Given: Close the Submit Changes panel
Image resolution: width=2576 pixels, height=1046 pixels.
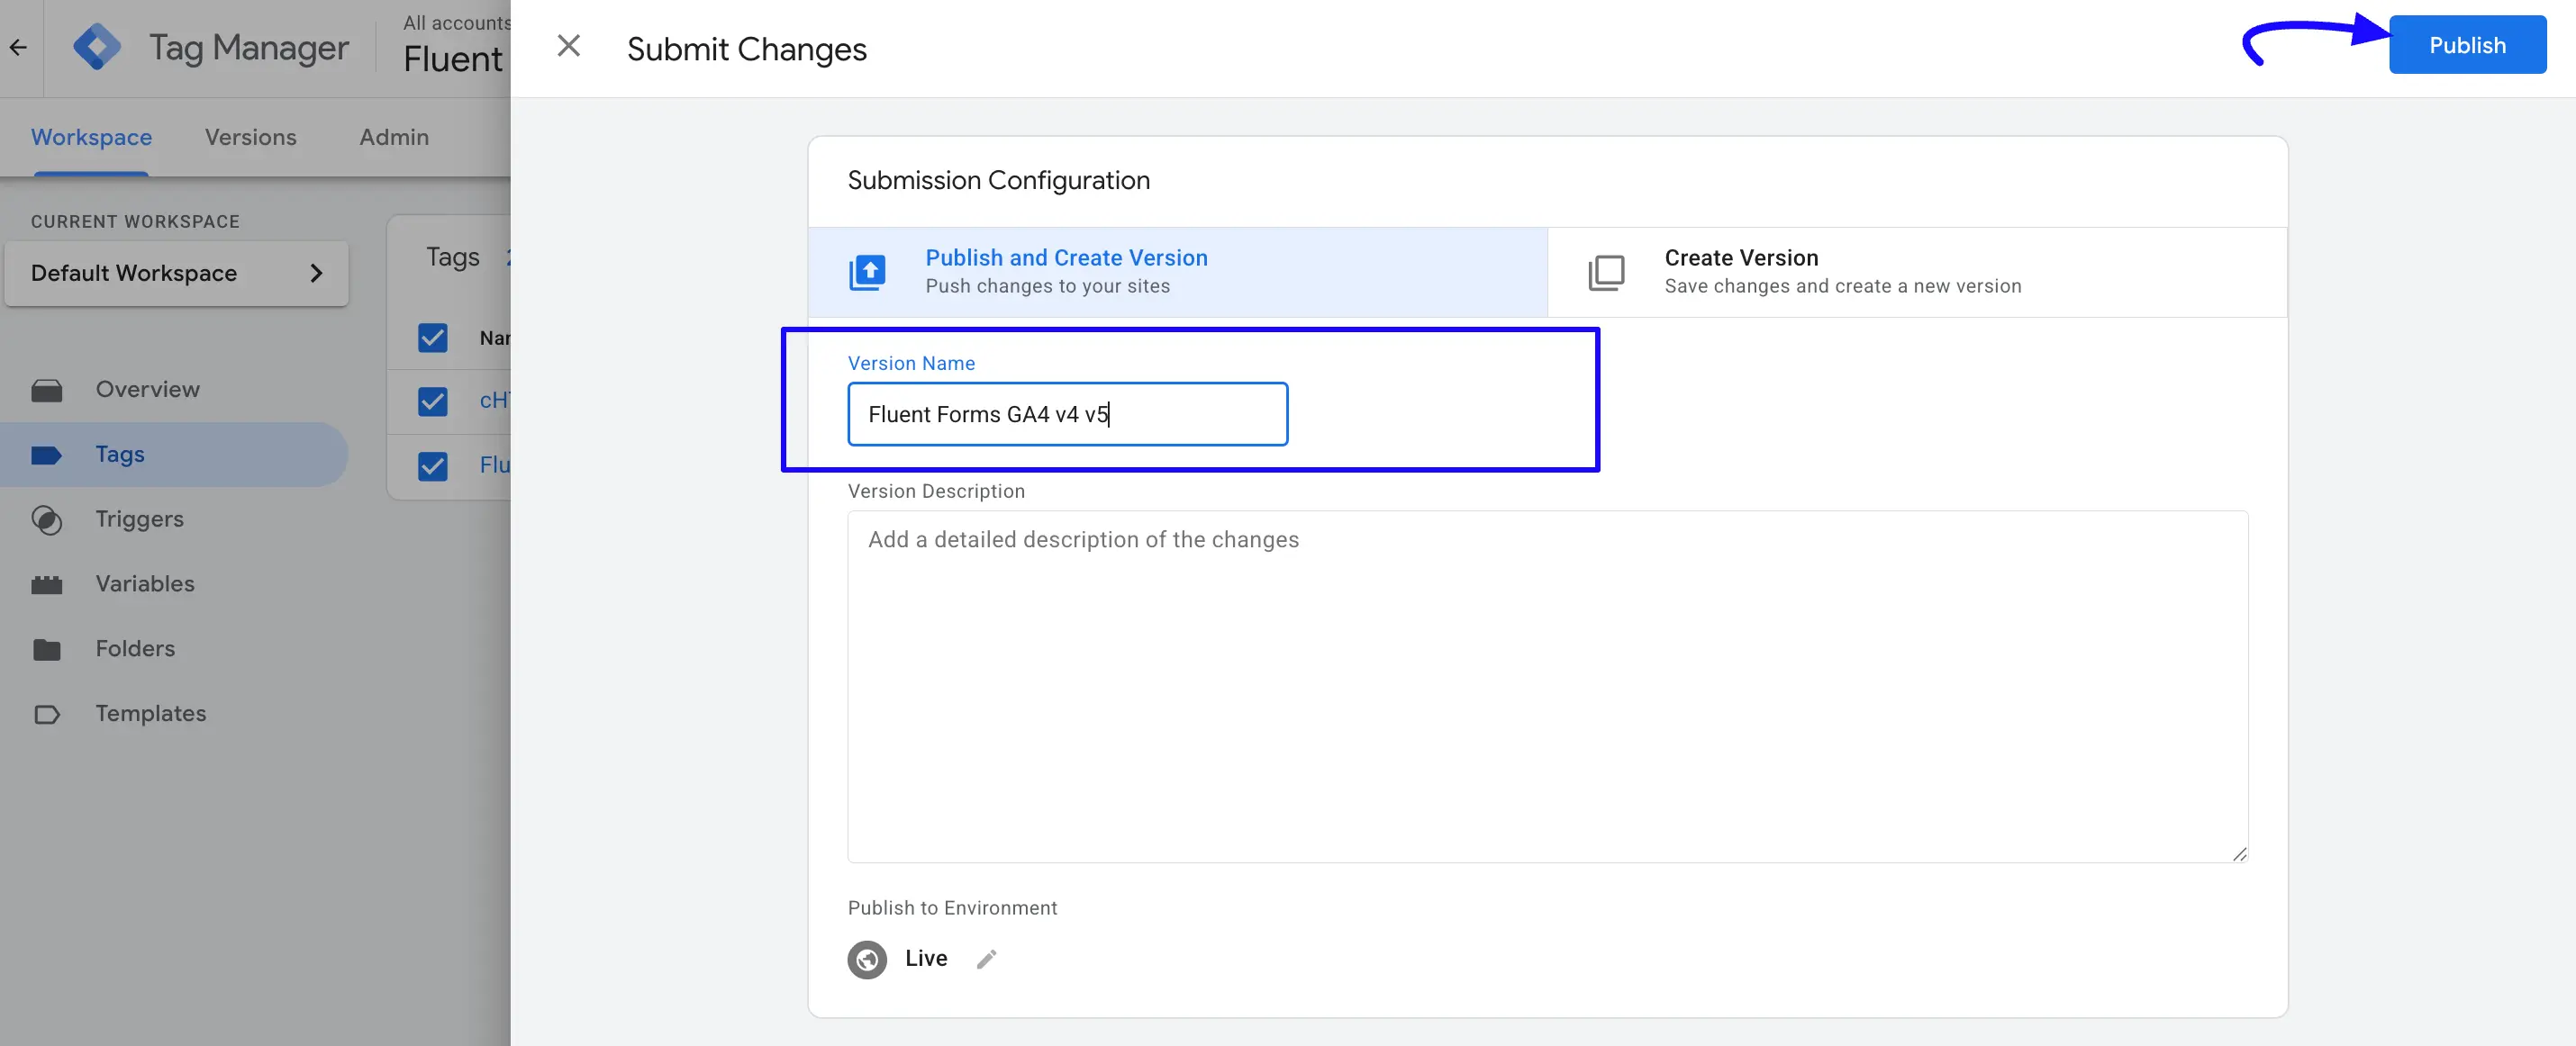Looking at the screenshot, I should [x=568, y=46].
